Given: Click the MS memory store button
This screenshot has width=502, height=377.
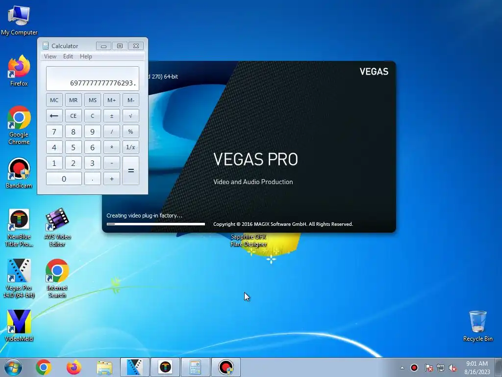Looking at the screenshot, I should coord(93,100).
